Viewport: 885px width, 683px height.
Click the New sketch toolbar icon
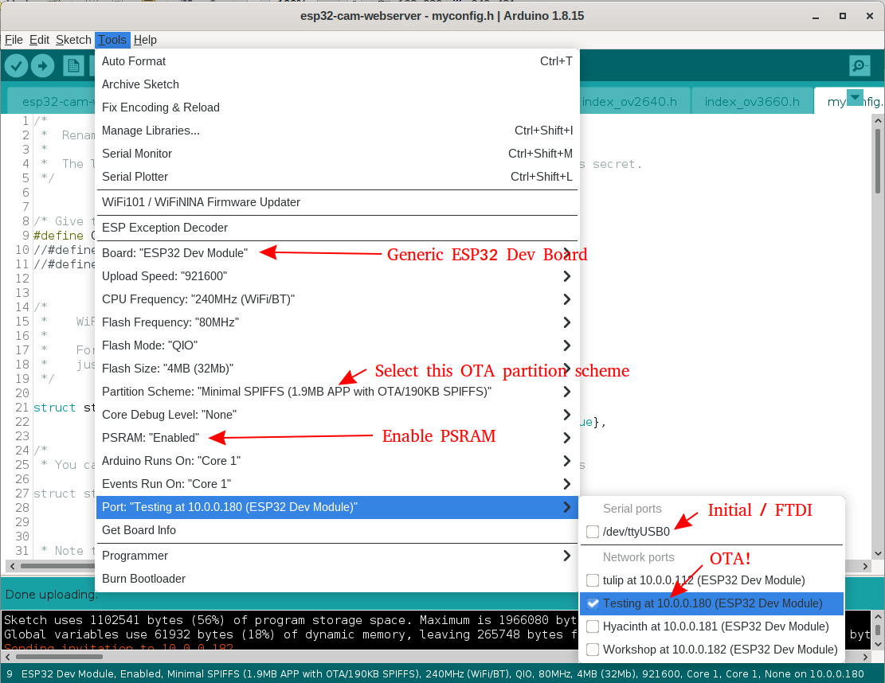click(73, 66)
